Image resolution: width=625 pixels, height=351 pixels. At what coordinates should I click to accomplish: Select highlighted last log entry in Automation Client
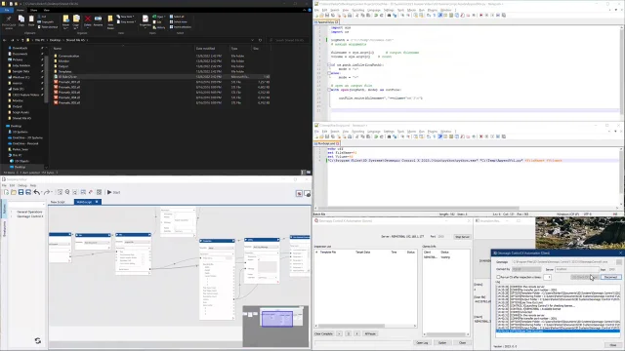558,331
